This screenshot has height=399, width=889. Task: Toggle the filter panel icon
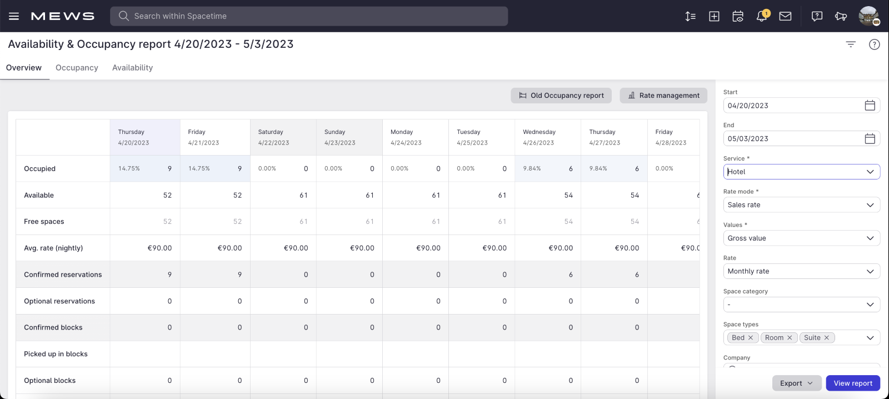pyautogui.click(x=851, y=44)
